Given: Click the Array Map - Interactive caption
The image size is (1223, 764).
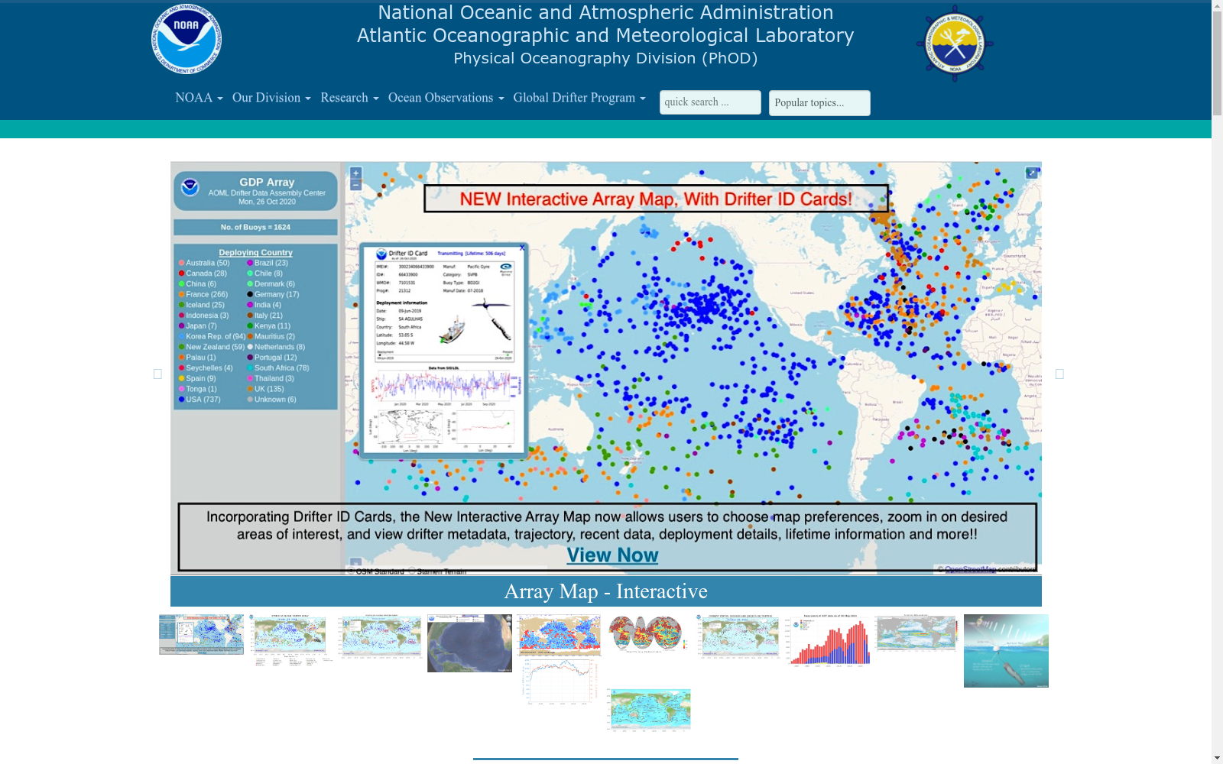Looking at the screenshot, I should (606, 591).
